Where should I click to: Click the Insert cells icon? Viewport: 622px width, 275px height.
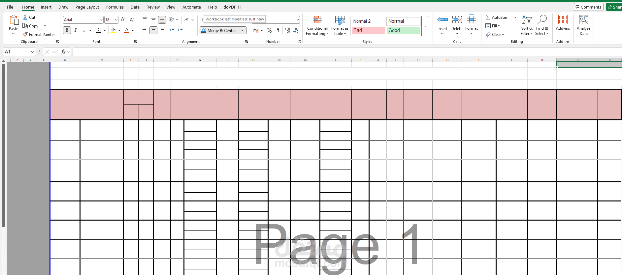442,20
